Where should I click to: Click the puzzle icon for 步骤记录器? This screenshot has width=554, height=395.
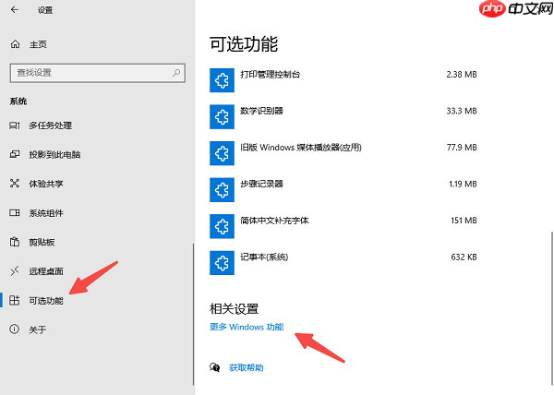(222, 190)
